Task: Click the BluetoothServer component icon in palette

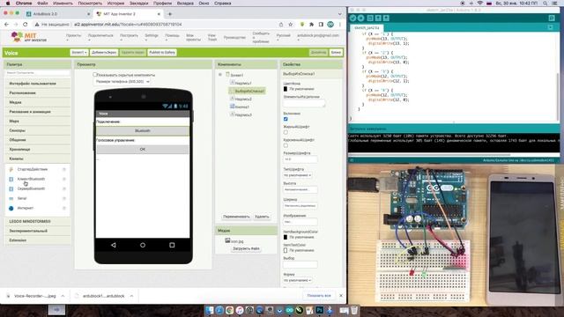Action: point(11,188)
